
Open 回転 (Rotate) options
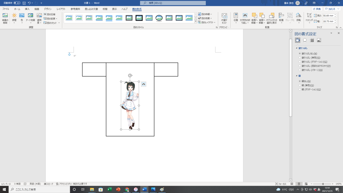298,18
